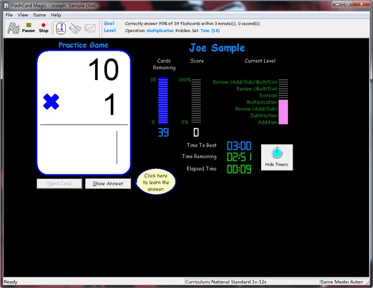The height and width of the screenshot is (288, 373).
Task: Stop the current practice game
Action: (x=44, y=27)
